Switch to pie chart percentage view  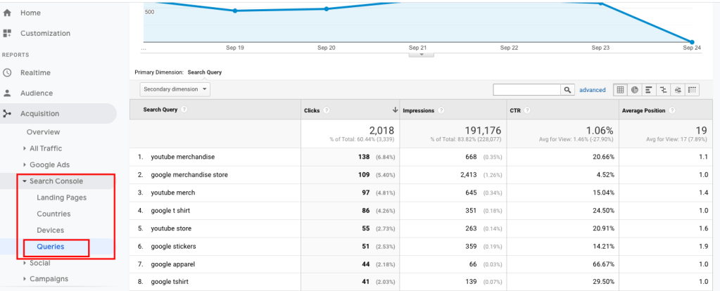635,90
